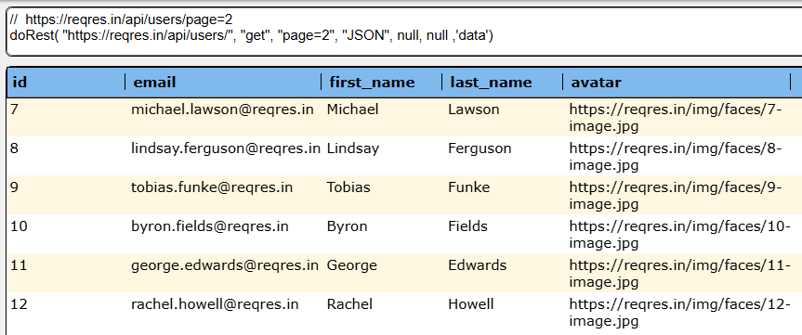Click avatar URL for faces/7-image.jpg
Screen dimensions: 802x335
tap(676, 118)
